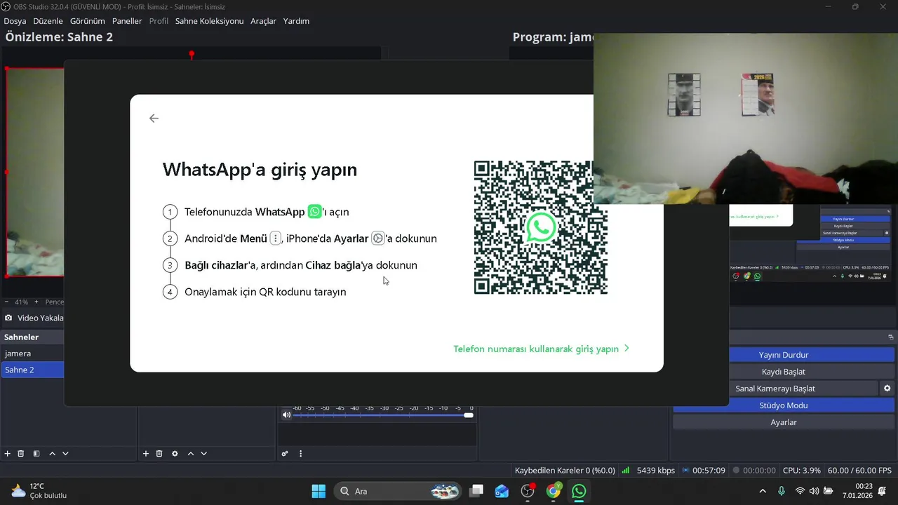Delete the selected scene with trash icon
Screen dimensions: 898x505
pyautogui.click(x=21, y=454)
